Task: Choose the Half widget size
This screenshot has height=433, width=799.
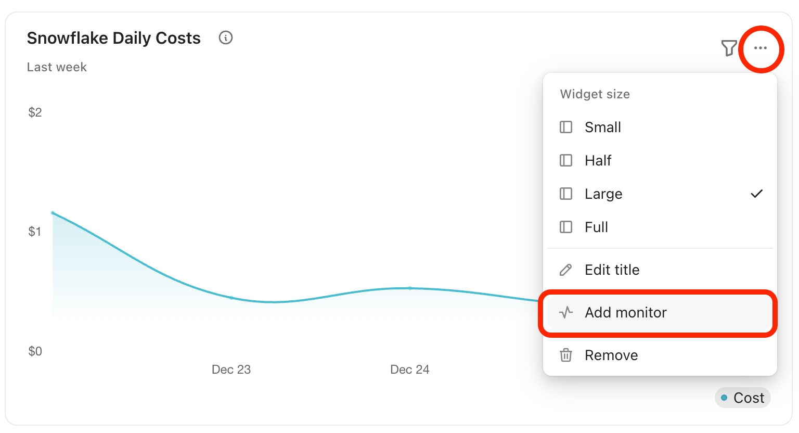Action: [x=598, y=161]
